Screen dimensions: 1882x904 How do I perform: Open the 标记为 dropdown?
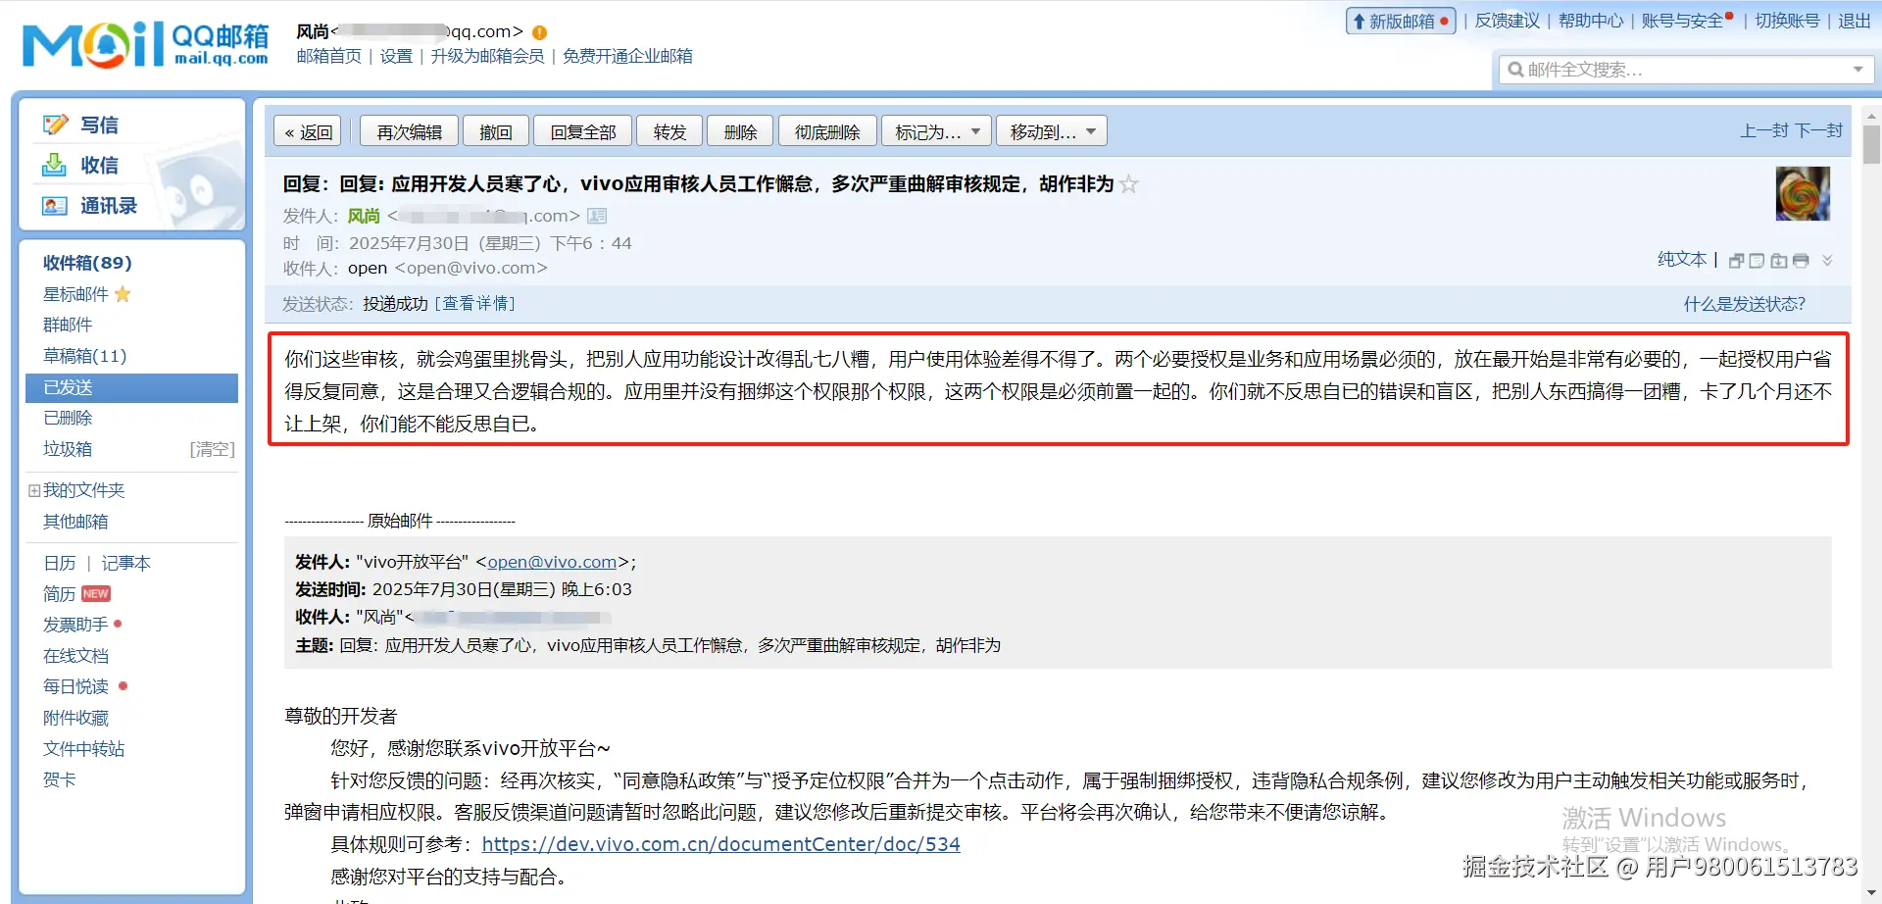pyautogui.click(x=936, y=131)
